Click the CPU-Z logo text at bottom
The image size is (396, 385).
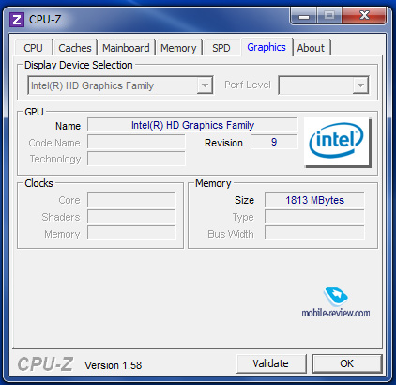click(x=45, y=364)
